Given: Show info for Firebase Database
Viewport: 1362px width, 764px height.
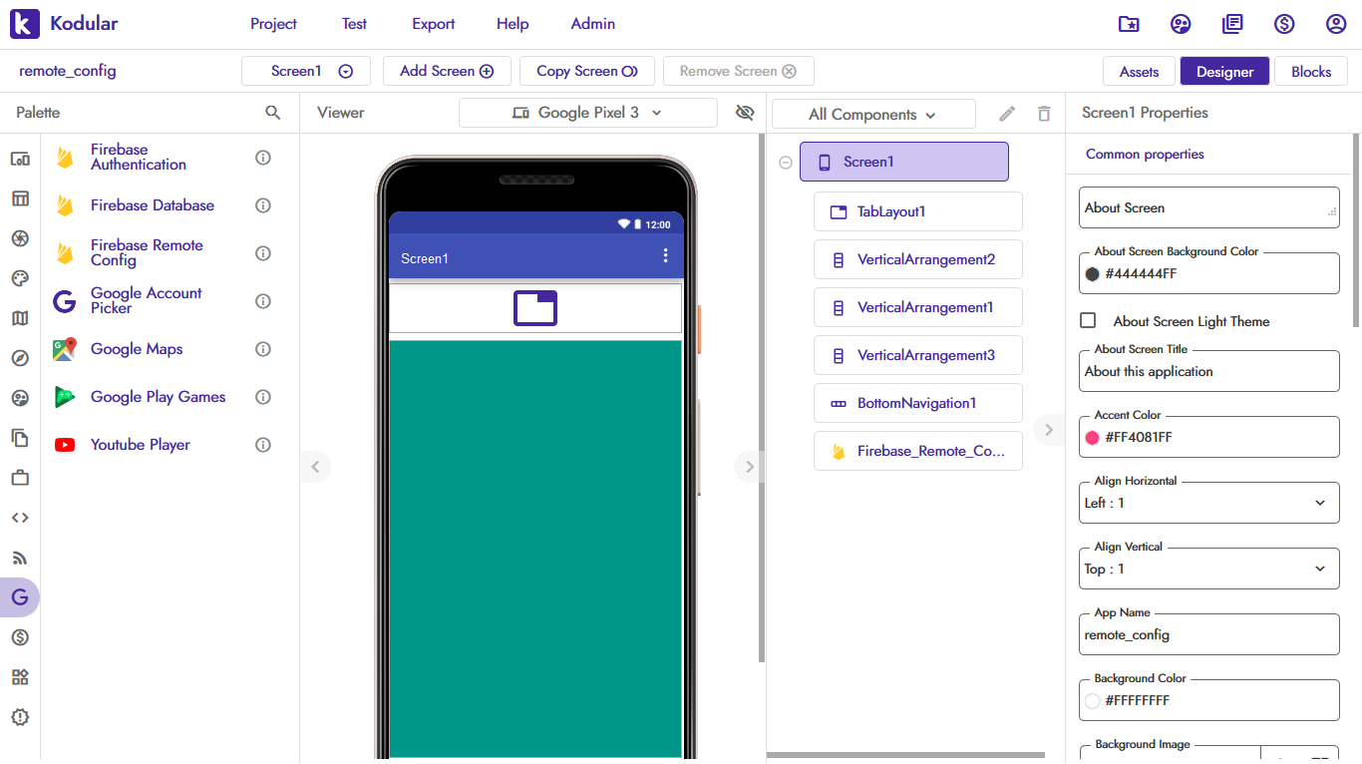Looking at the screenshot, I should [x=263, y=205].
